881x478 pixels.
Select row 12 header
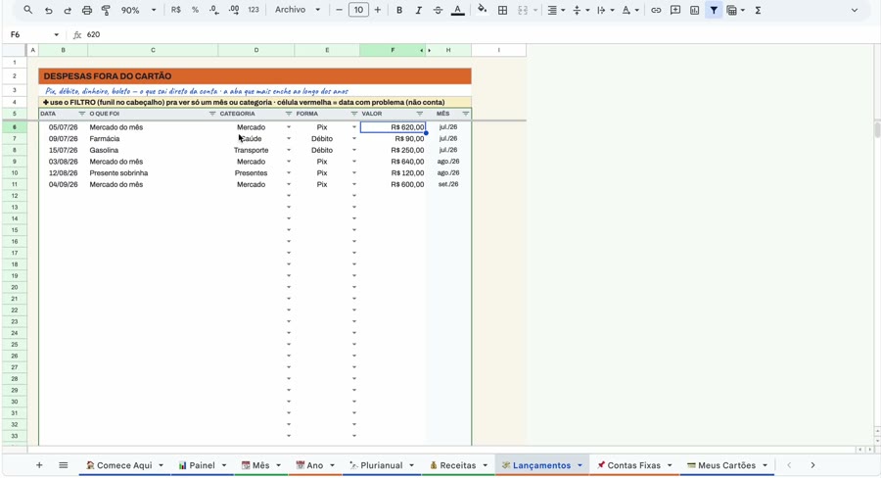tap(15, 196)
